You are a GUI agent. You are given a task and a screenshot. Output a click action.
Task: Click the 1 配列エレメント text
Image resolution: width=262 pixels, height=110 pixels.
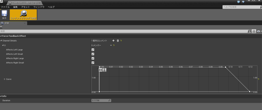click(99, 41)
